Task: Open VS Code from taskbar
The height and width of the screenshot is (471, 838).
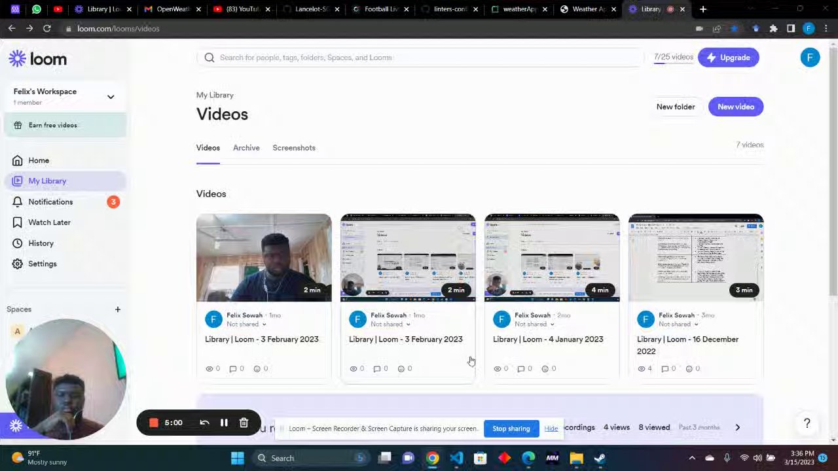Action: coord(456,458)
